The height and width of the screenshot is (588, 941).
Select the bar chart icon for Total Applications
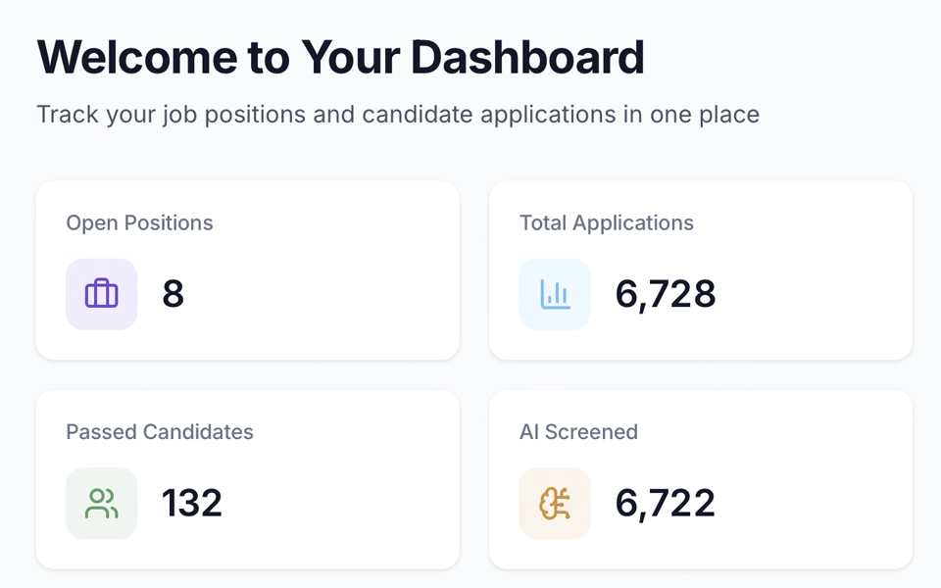click(x=555, y=294)
